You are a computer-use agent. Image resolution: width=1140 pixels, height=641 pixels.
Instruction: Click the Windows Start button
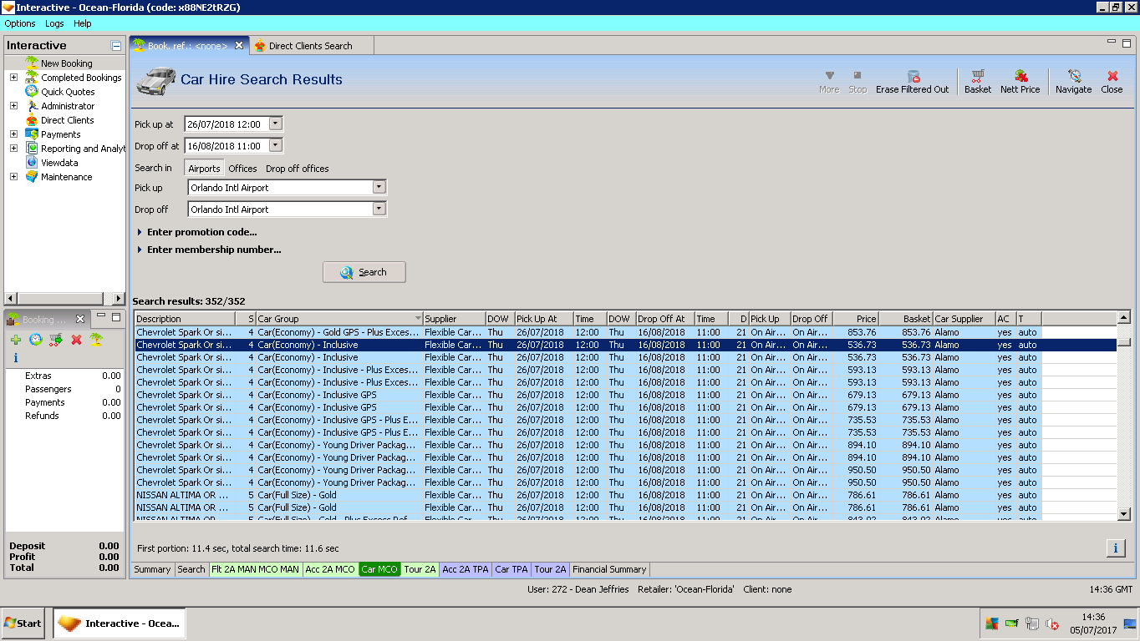(23, 623)
